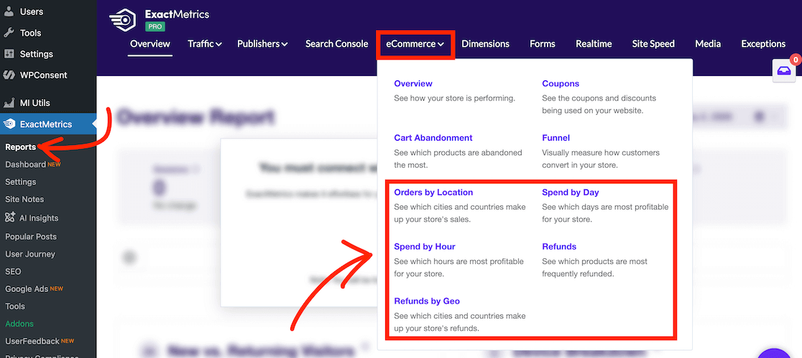Open the notifications inbox icon

[783, 71]
